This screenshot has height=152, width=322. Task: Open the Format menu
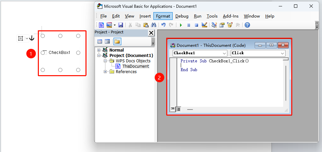pyautogui.click(x=163, y=16)
